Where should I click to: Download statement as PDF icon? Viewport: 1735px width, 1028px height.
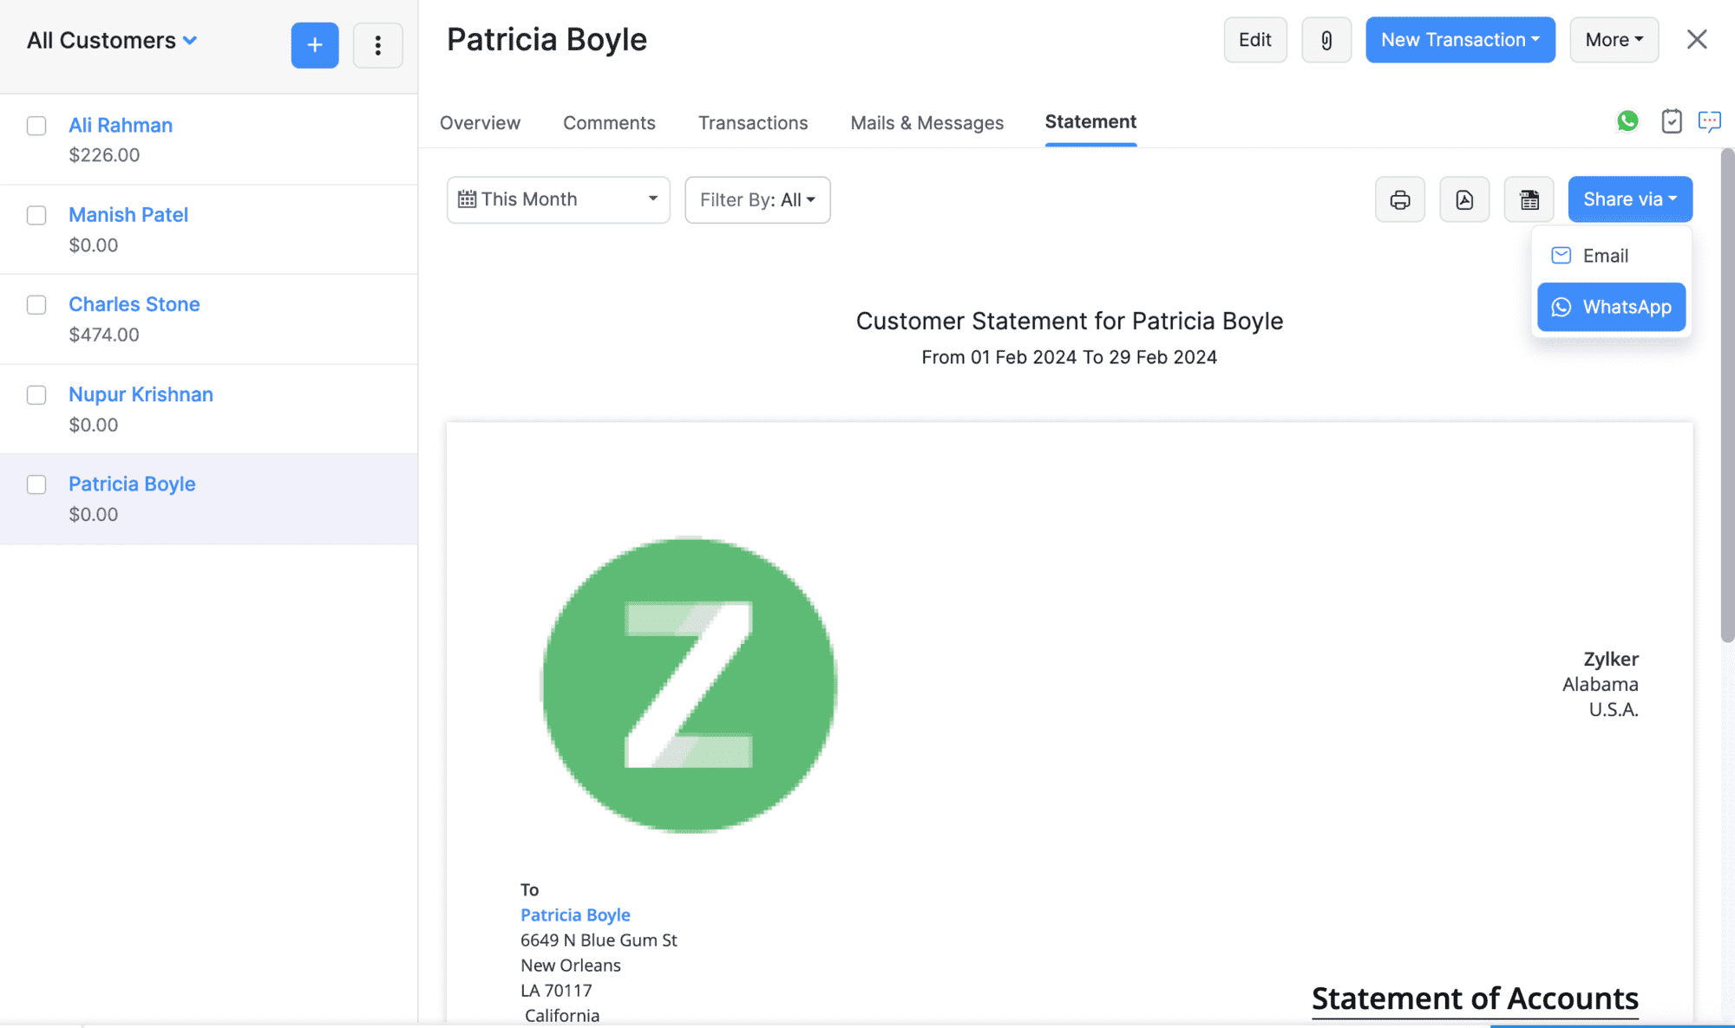pos(1464,200)
